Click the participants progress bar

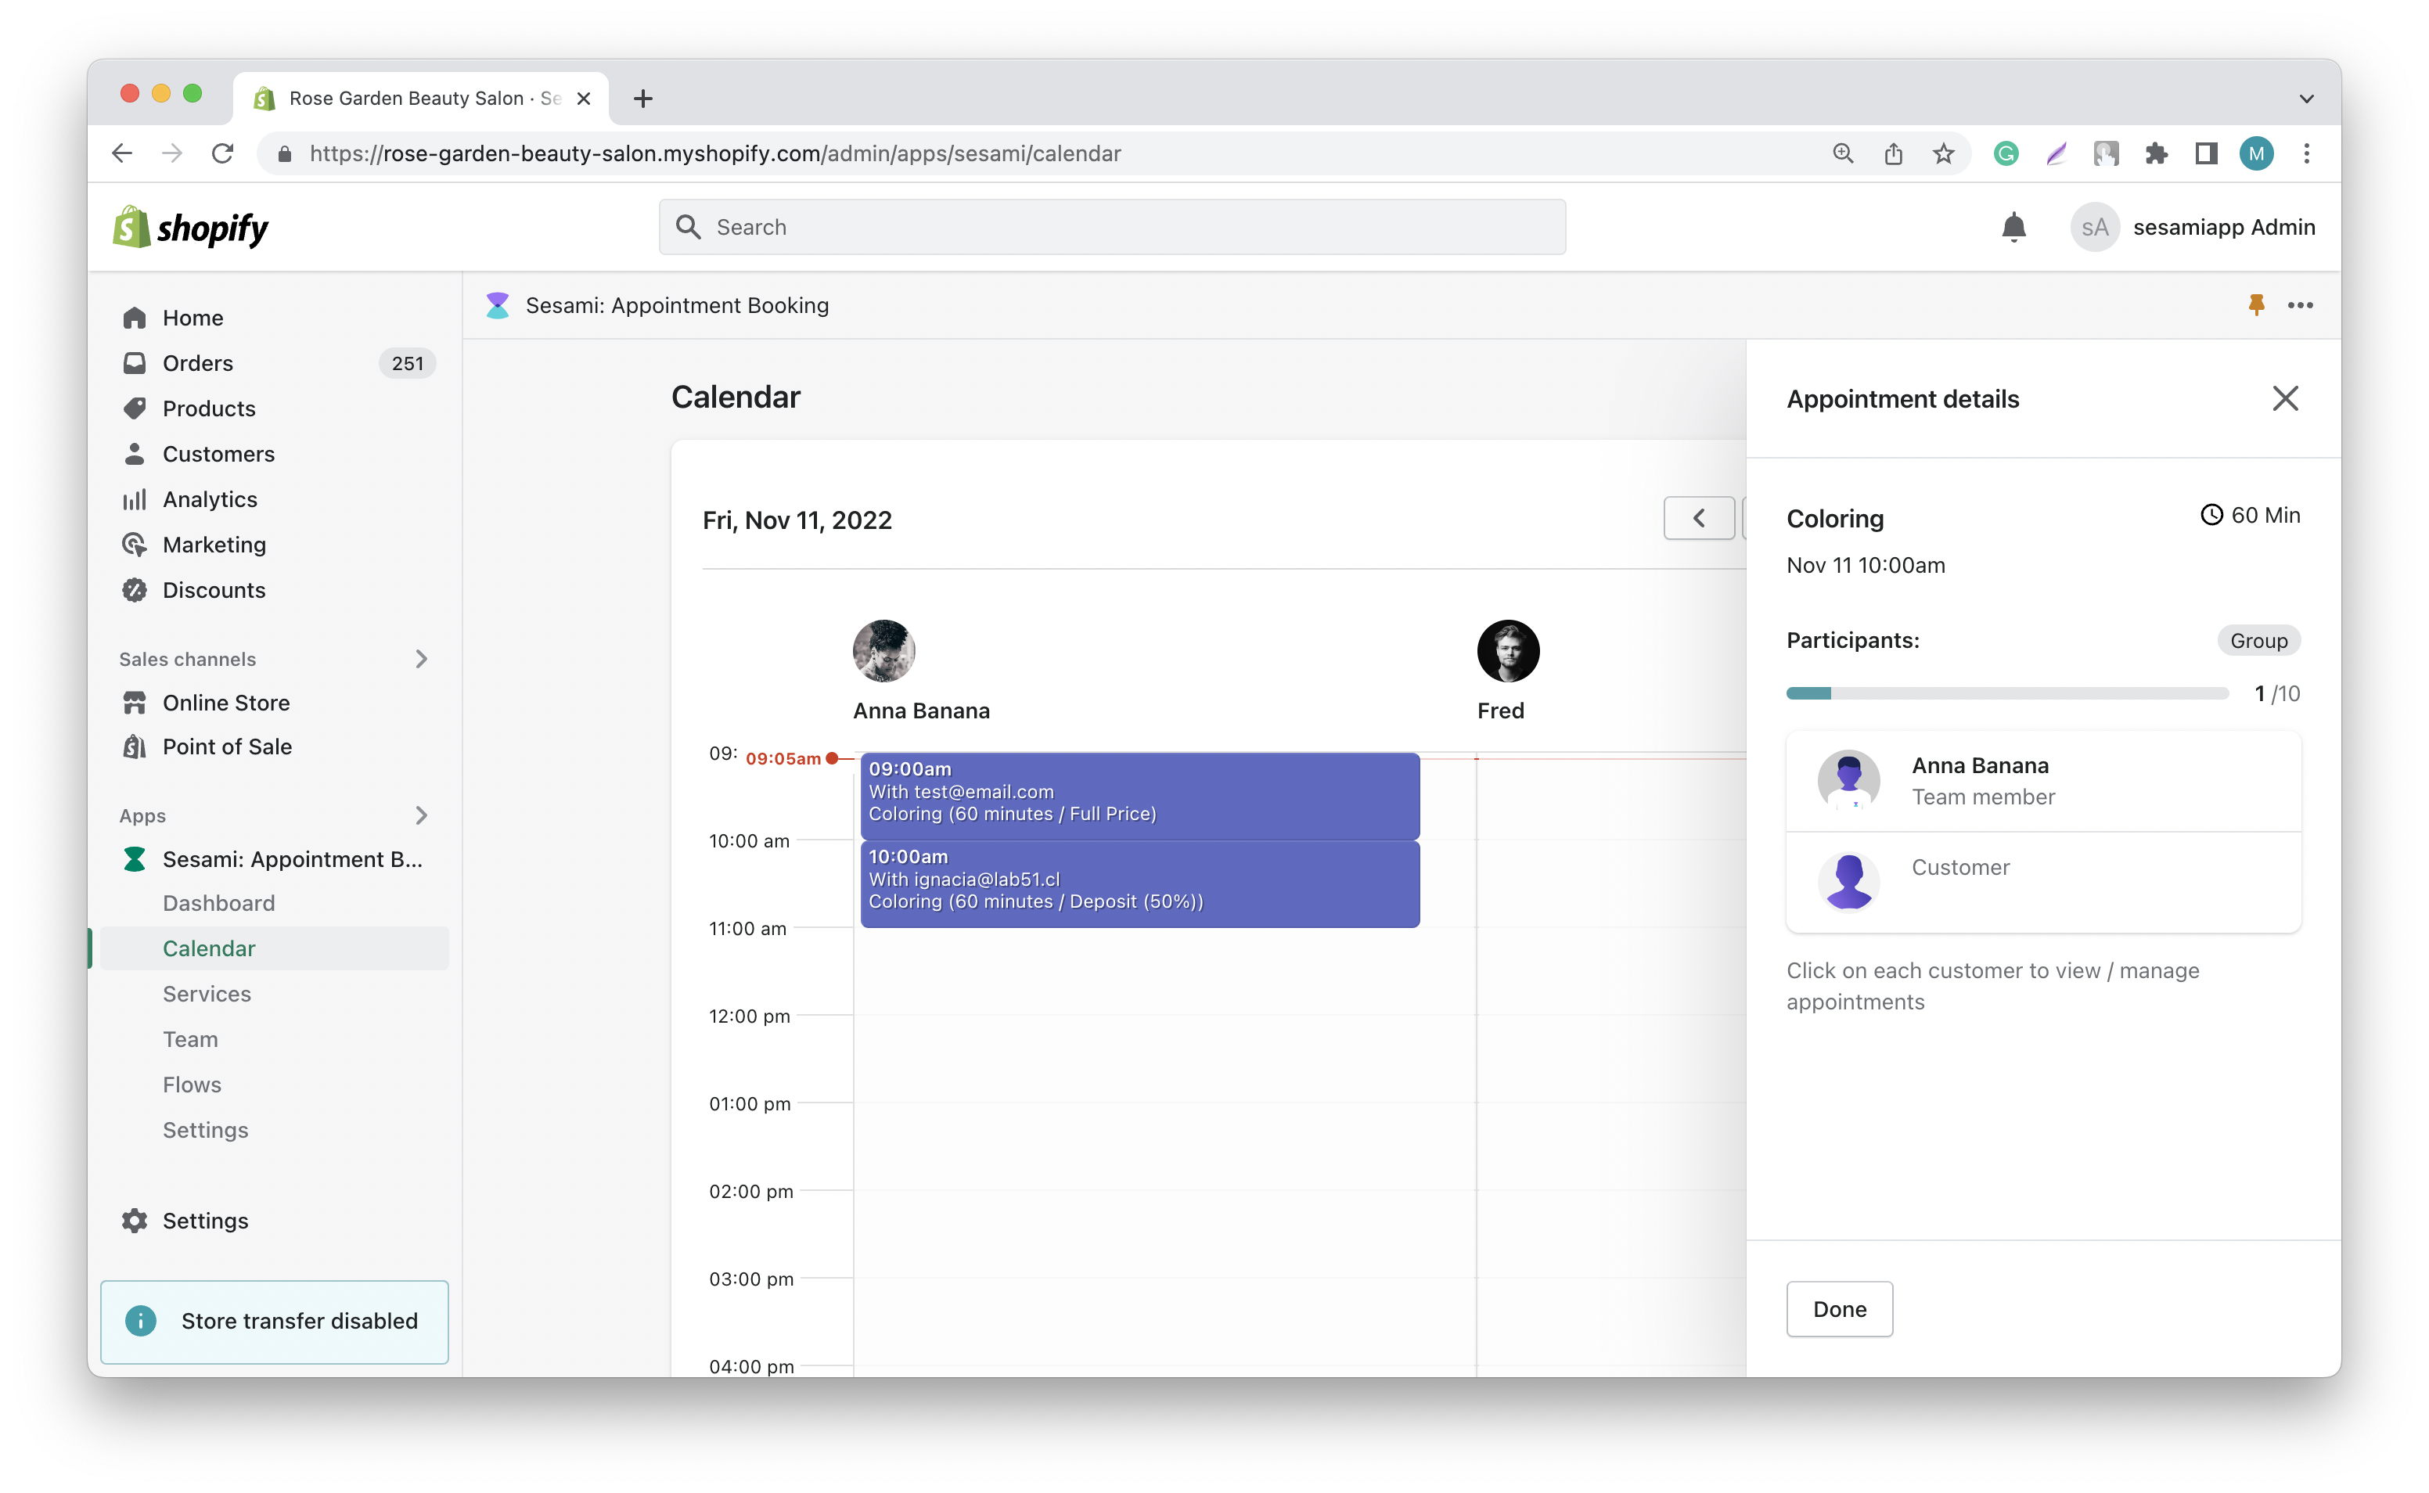(x=2006, y=693)
